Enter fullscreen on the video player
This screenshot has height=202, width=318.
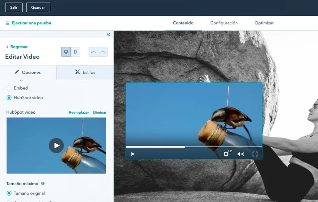pos(255,154)
